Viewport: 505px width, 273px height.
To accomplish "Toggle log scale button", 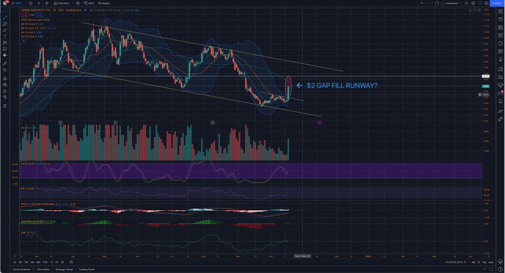I will pyautogui.click(x=484, y=262).
